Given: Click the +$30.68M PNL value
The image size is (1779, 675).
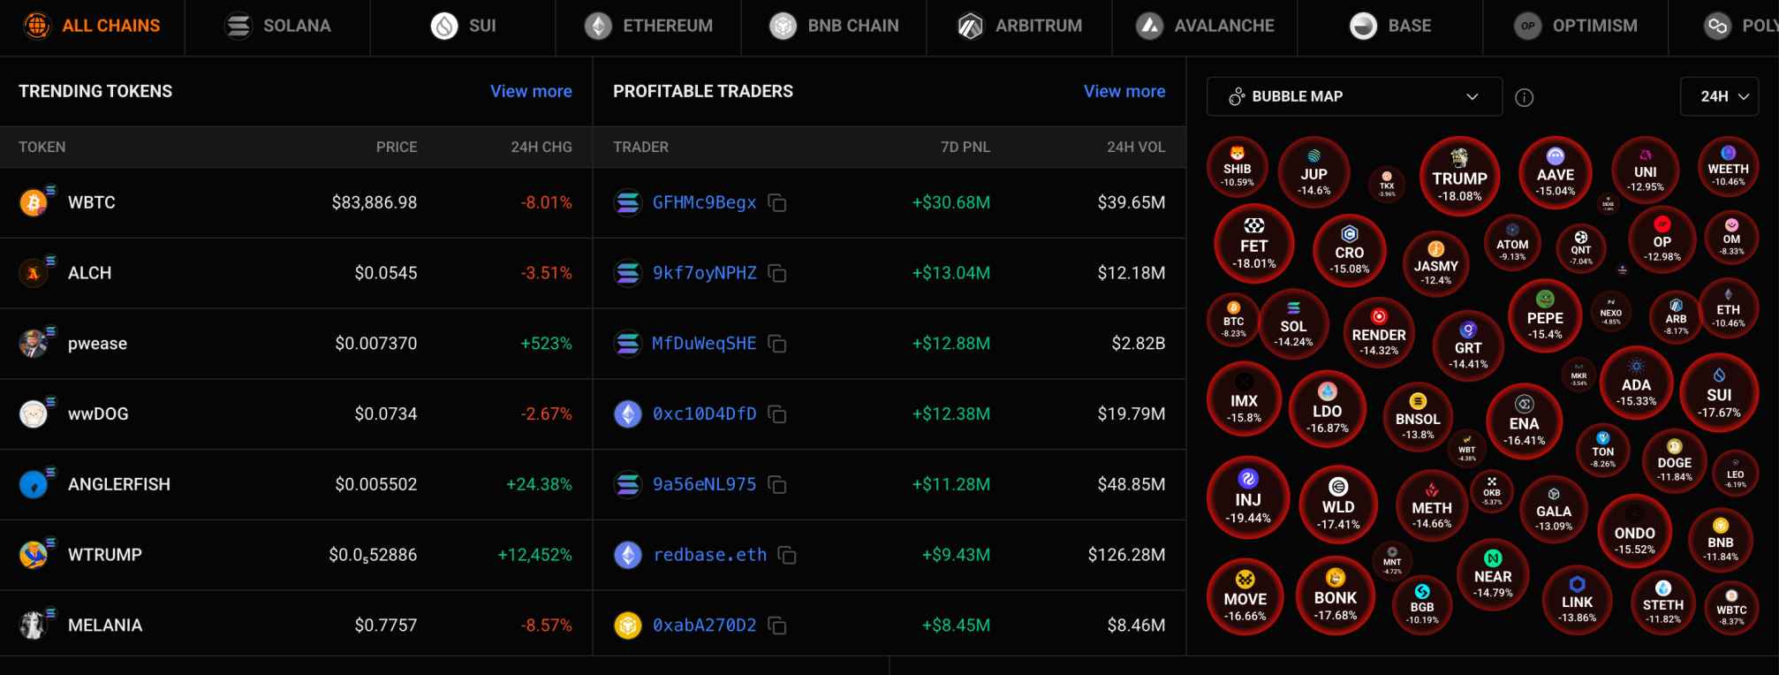Looking at the screenshot, I should pos(951,202).
